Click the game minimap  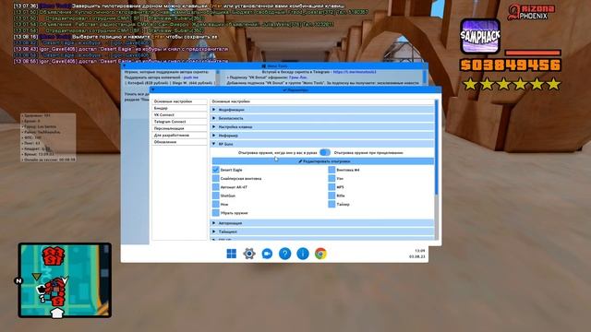(65, 280)
